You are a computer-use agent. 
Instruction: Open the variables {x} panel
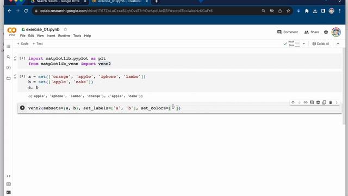(x=9, y=68)
